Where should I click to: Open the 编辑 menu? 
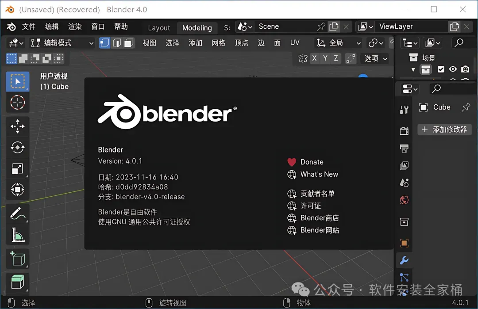coord(52,27)
